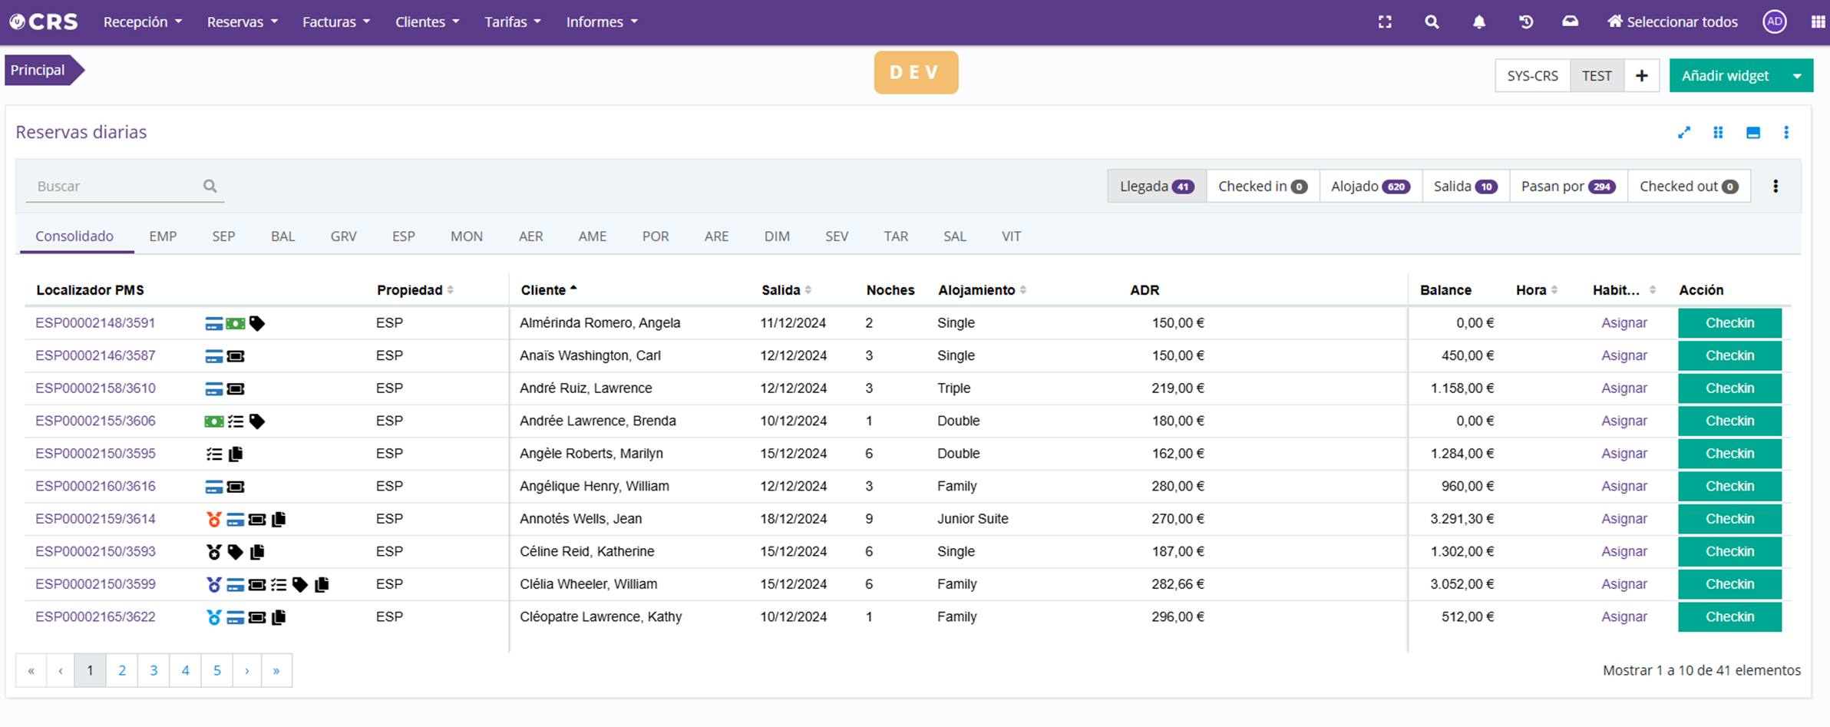Open the history clock icon
Image resolution: width=1830 pixels, height=727 pixels.
[1525, 22]
